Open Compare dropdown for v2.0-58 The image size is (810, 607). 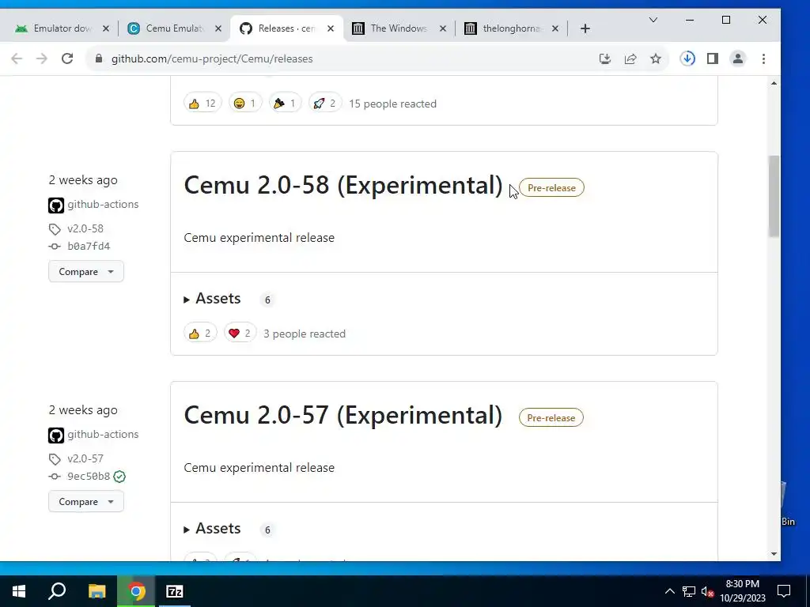click(85, 272)
